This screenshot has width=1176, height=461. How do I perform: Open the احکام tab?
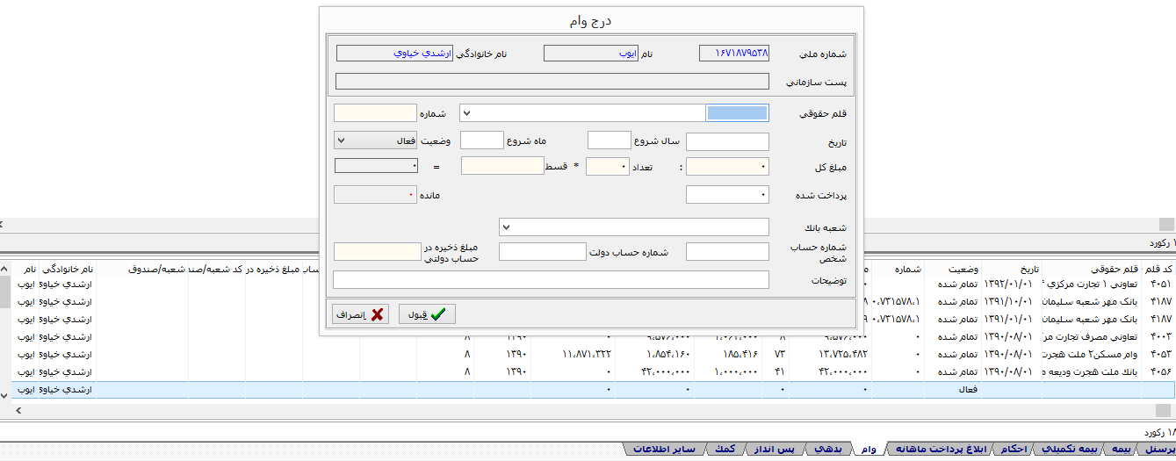(1013, 450)
